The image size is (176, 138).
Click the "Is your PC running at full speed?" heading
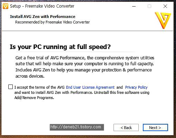pos(60,47)
